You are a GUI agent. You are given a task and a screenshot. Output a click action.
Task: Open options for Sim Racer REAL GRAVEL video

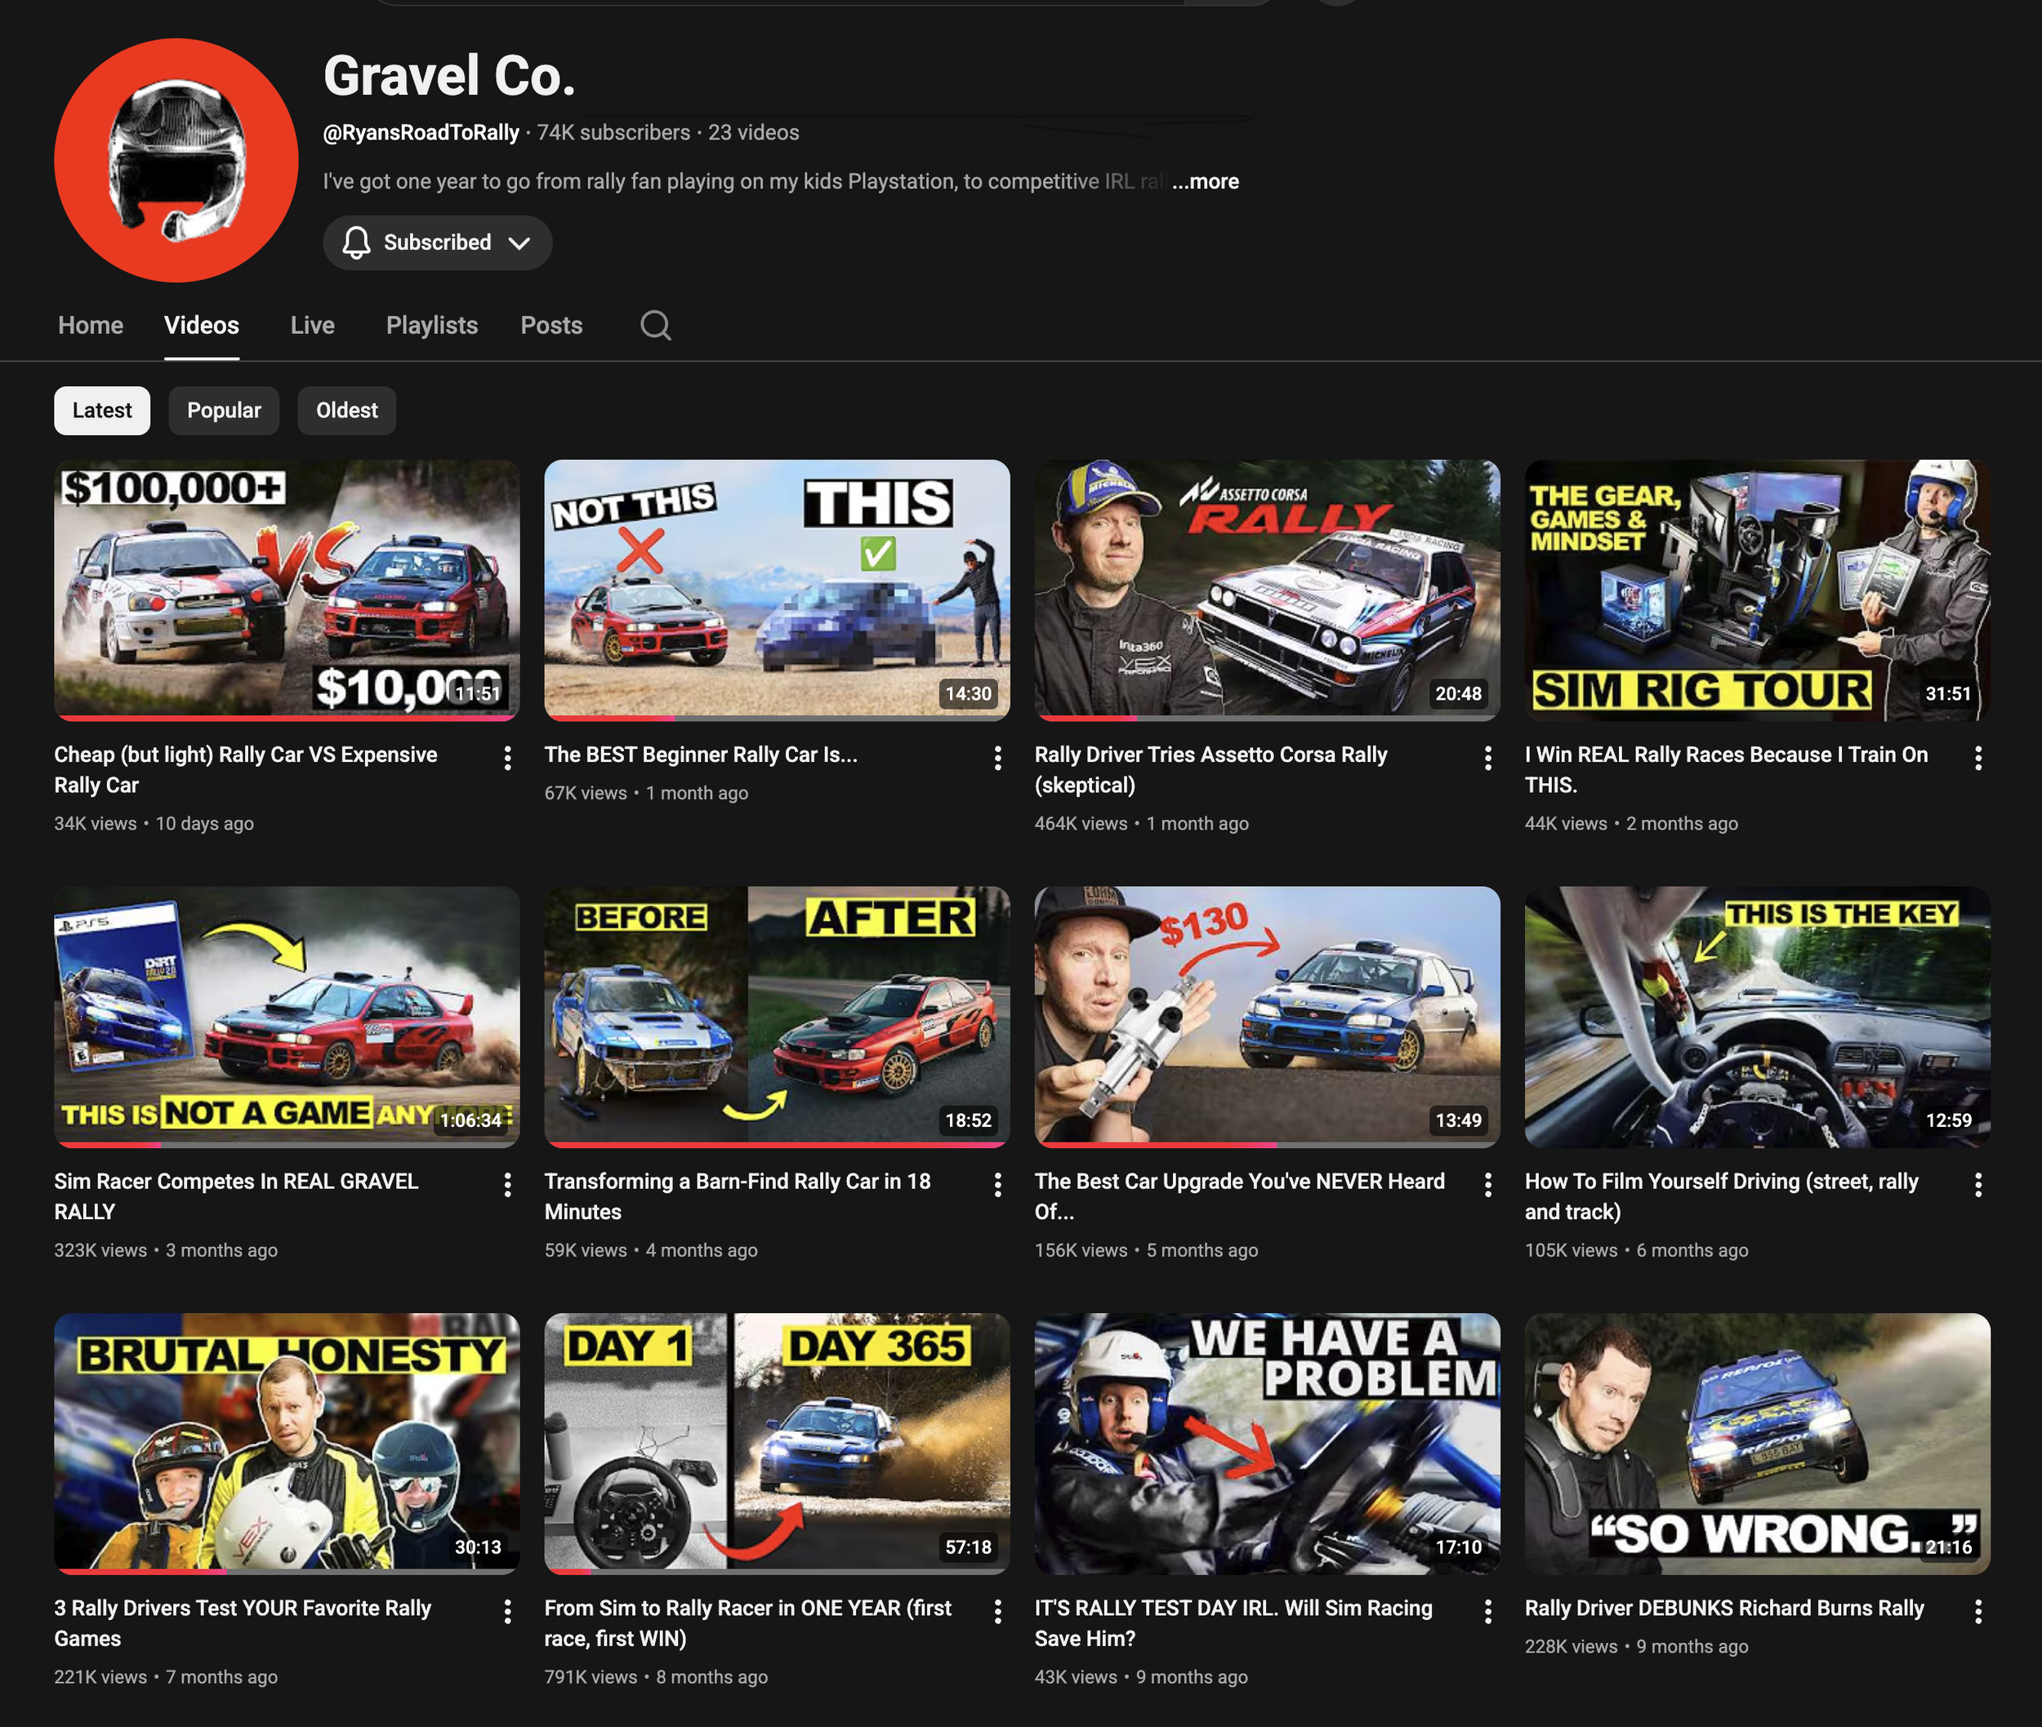point(507,1185)
